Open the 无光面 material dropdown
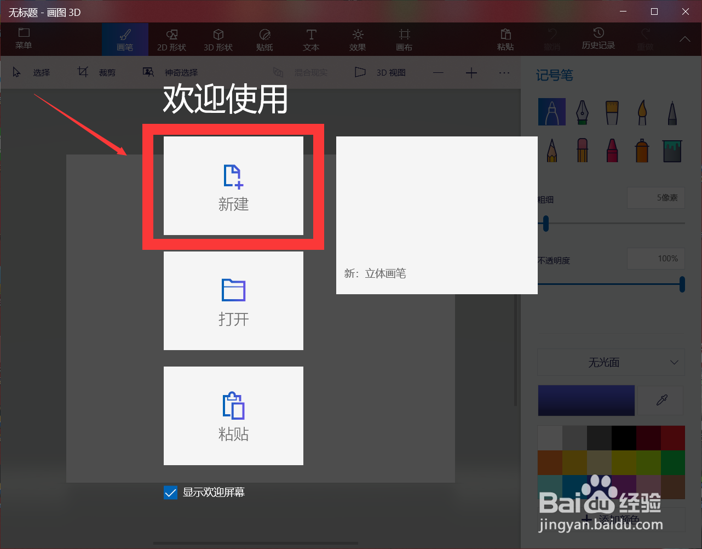 [611, 362]
